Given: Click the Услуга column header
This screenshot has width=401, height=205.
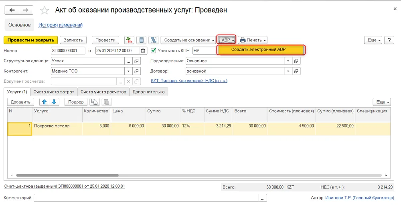Looking at the screenshot, I should point(57,114).
